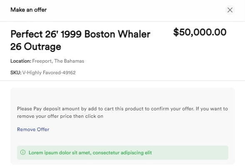Click the 26 Outrage title line
245x168 pixels.
pyautogui.click(x=36, y=46)
